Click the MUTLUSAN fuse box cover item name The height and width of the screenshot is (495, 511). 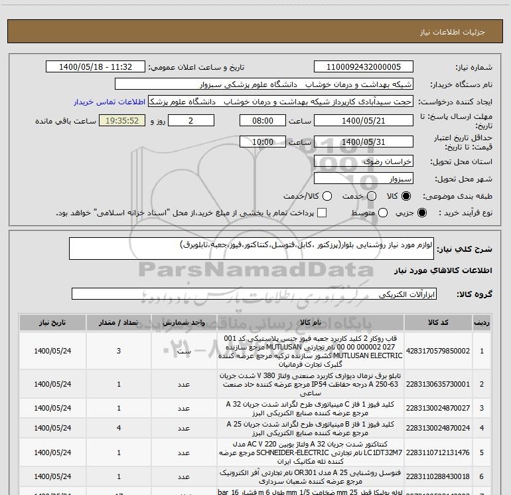[x=311, y=351]
